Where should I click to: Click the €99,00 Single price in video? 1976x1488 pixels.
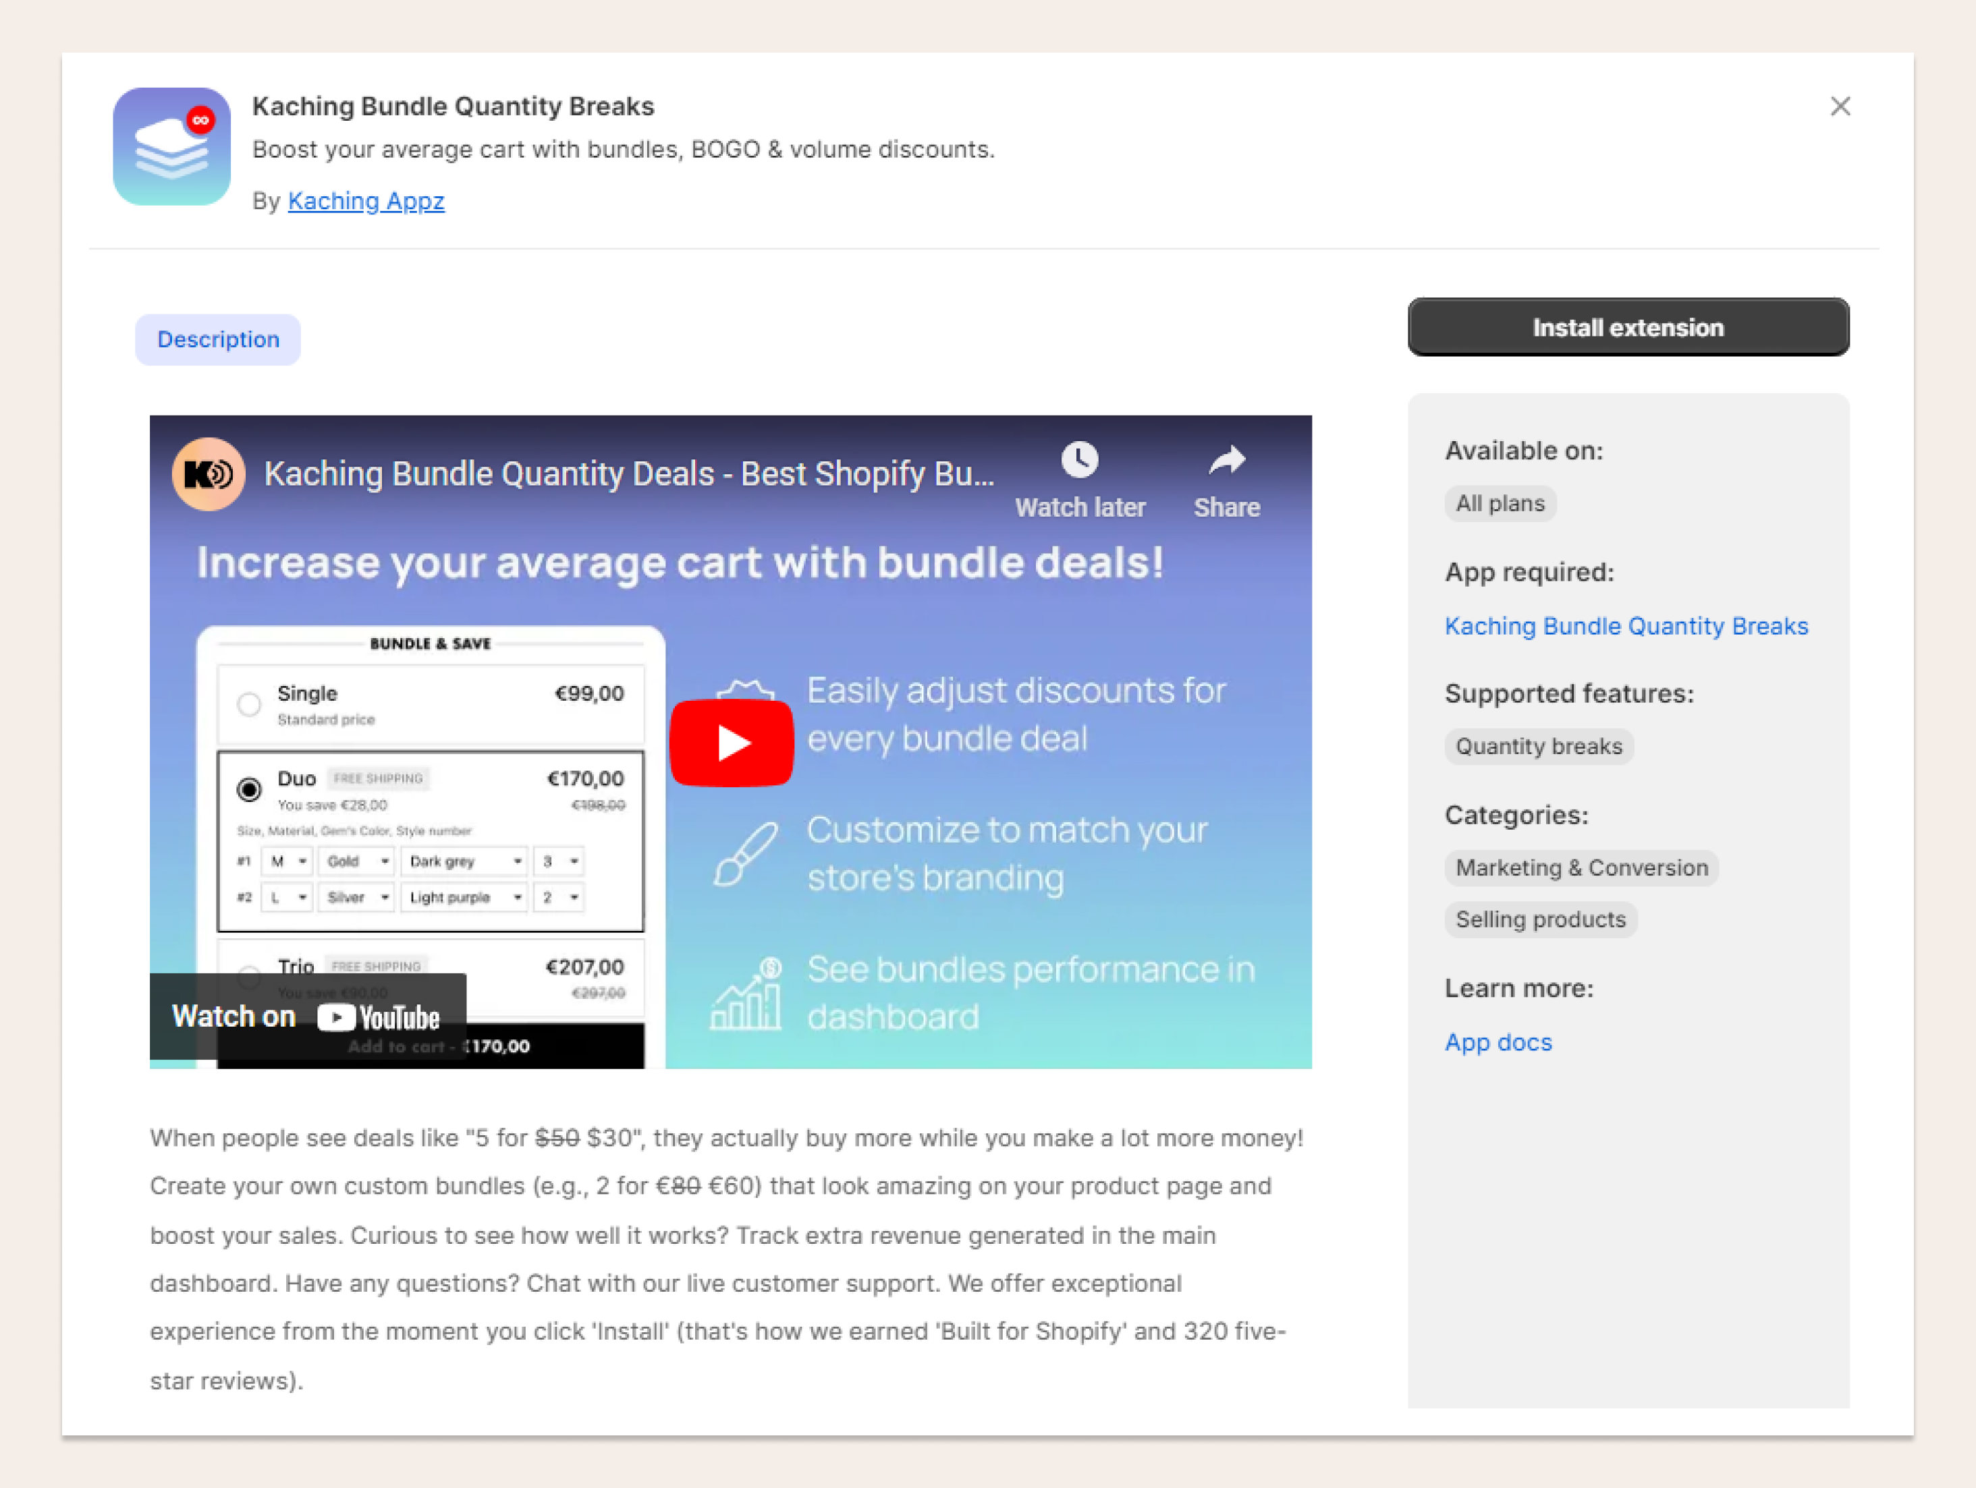pyautogui.click(x=588, y=693)
